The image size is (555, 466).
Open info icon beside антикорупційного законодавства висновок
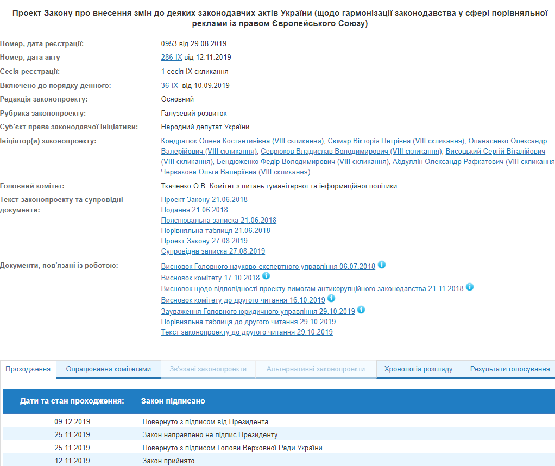coord(469,286)
